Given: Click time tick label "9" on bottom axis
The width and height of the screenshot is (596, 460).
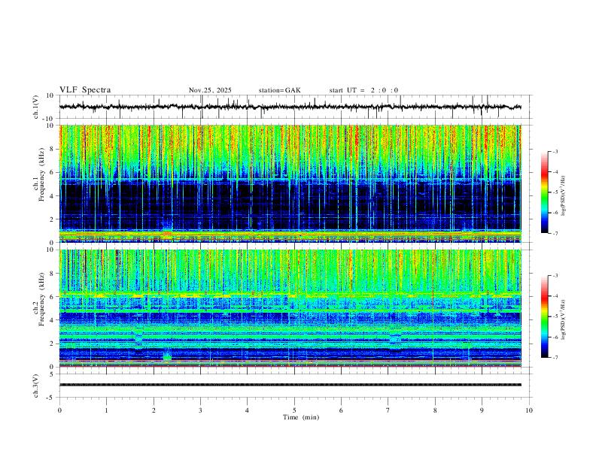Looking at the screenshot, I should coord(482,410).
